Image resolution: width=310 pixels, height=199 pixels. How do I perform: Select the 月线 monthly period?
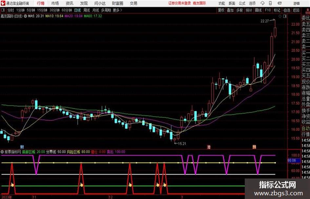coord(96,10)
